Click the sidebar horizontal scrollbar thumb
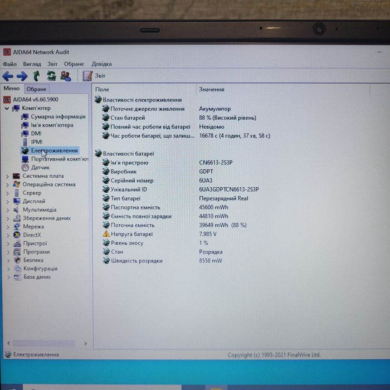Screen dimensions: 390x390 [x=44, y=344]
